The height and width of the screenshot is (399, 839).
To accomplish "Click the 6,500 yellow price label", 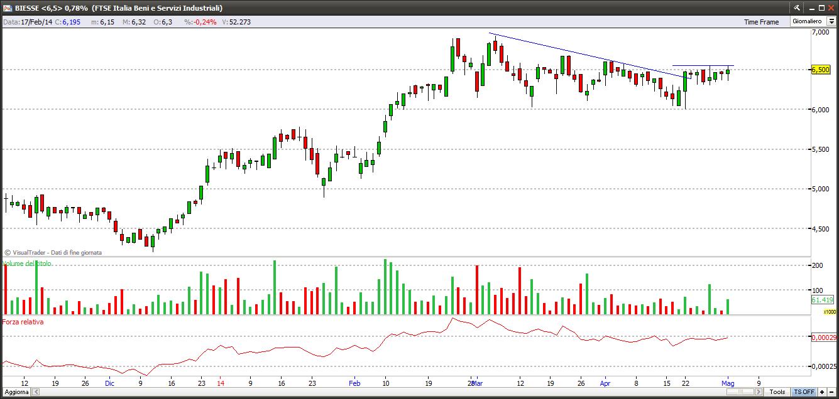I will click(820, 70).
